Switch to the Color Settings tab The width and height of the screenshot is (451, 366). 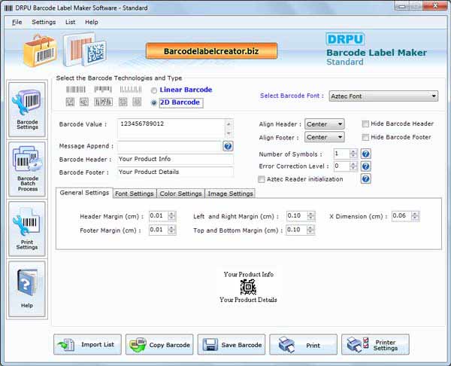pyautogui.click(x=180, y=194)
